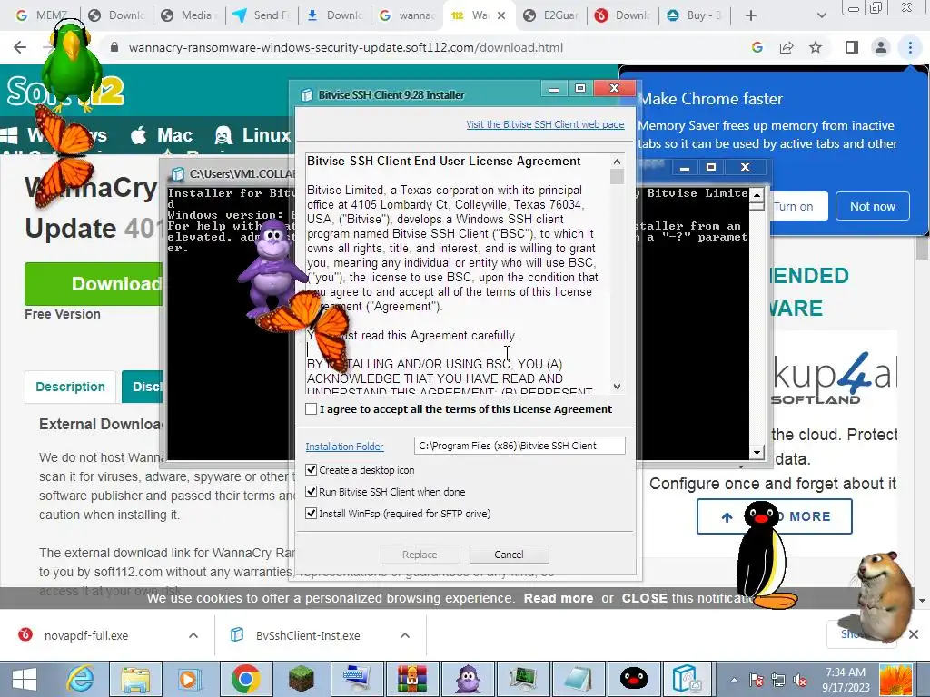Open the green monitor taskbar icon
This screenshot has height=697, width=930.
[522, 679]
